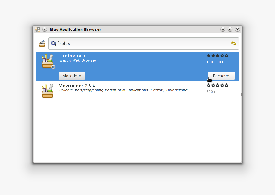The height and width of the screenshot is (195, 275).
Task: Click the 100.000+ download count label
Action: click(x=215, y=62)
